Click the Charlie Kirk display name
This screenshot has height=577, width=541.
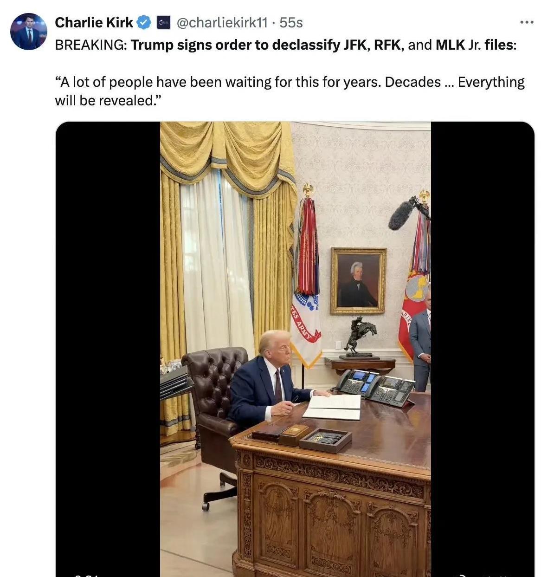[x=94, y=22]
